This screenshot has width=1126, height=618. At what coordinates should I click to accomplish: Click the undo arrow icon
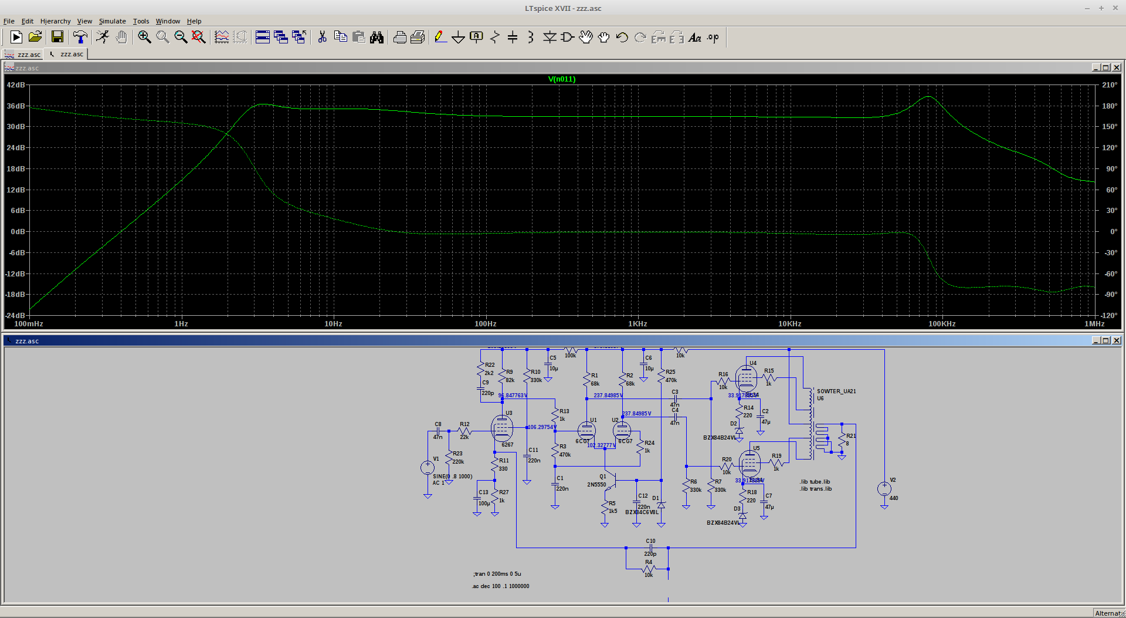622,37
